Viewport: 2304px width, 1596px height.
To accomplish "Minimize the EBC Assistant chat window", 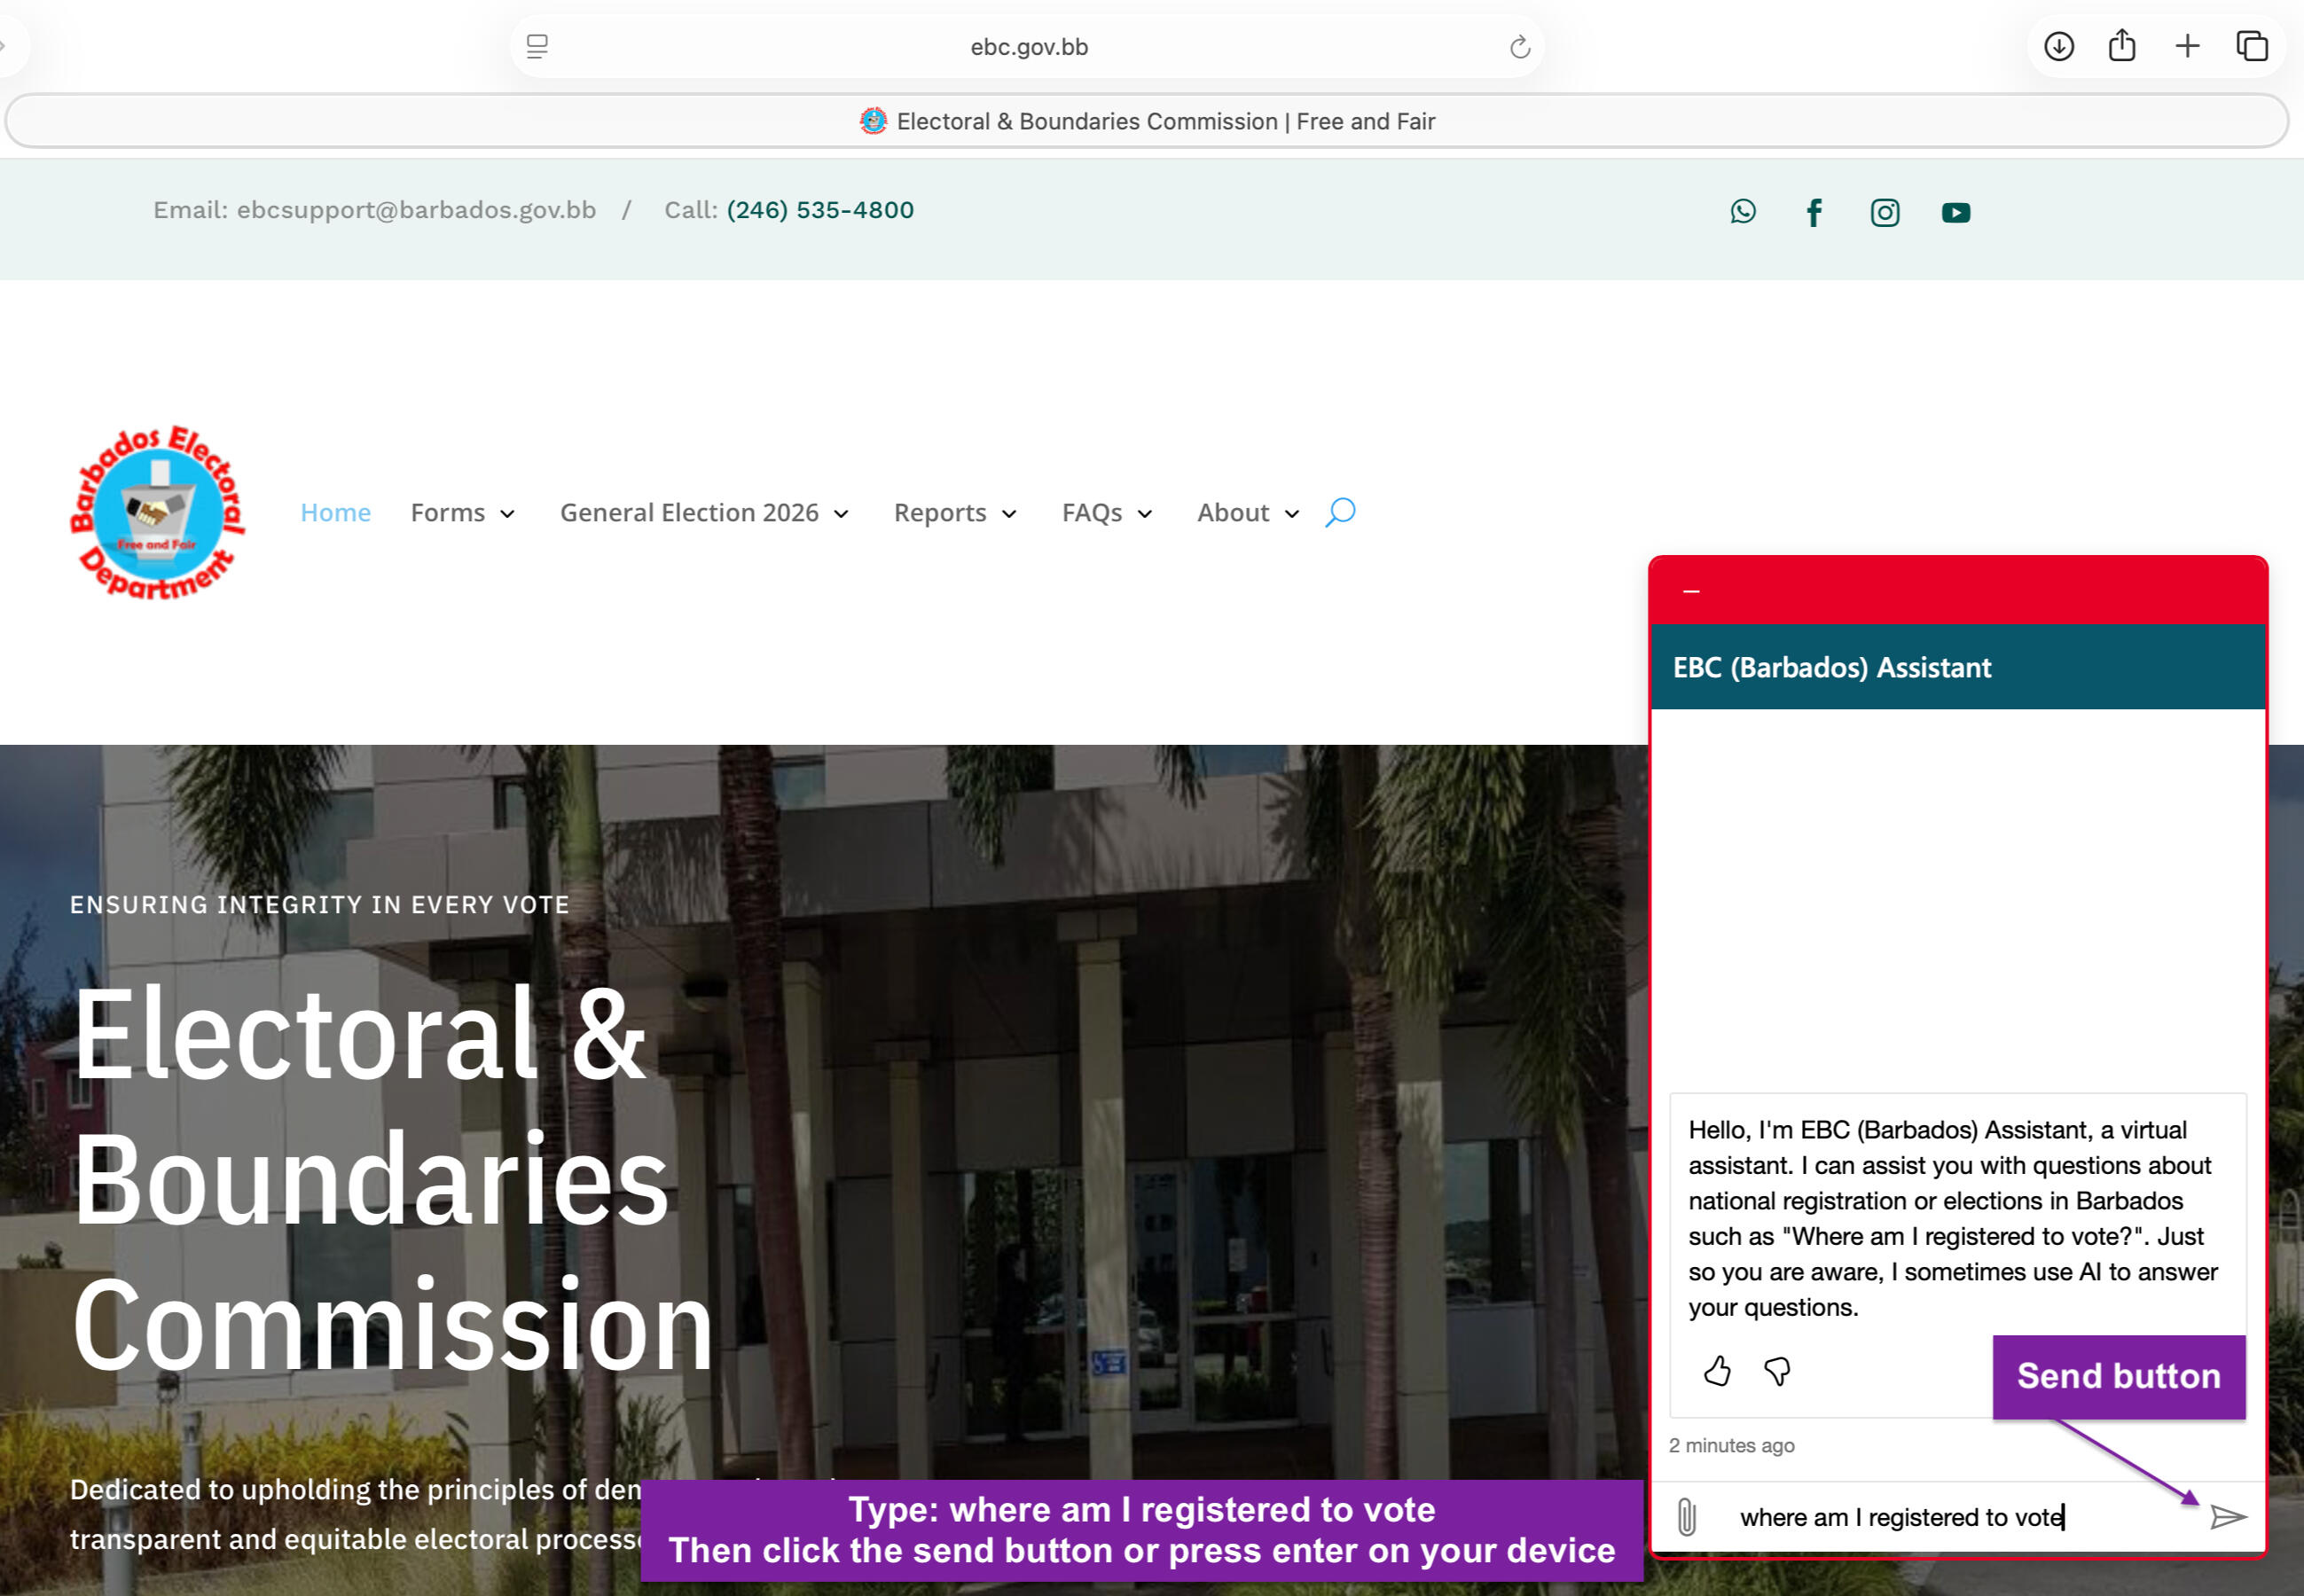I will pyautogui.click(x=1691, y=592).
